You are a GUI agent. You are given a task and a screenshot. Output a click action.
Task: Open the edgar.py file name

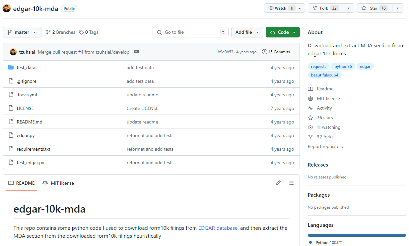(x=26, y=135)
